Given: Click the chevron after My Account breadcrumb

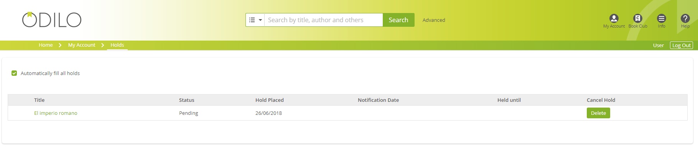Looking at the screenshot, I should pos(103,45).
